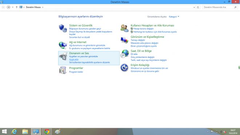Open Bilgisayar durumunu gözden geçir link
The image size is (240, 135).
85,29
